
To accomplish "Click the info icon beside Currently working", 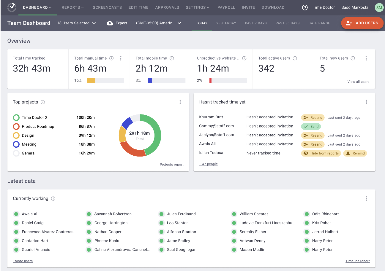I will 53,198.
